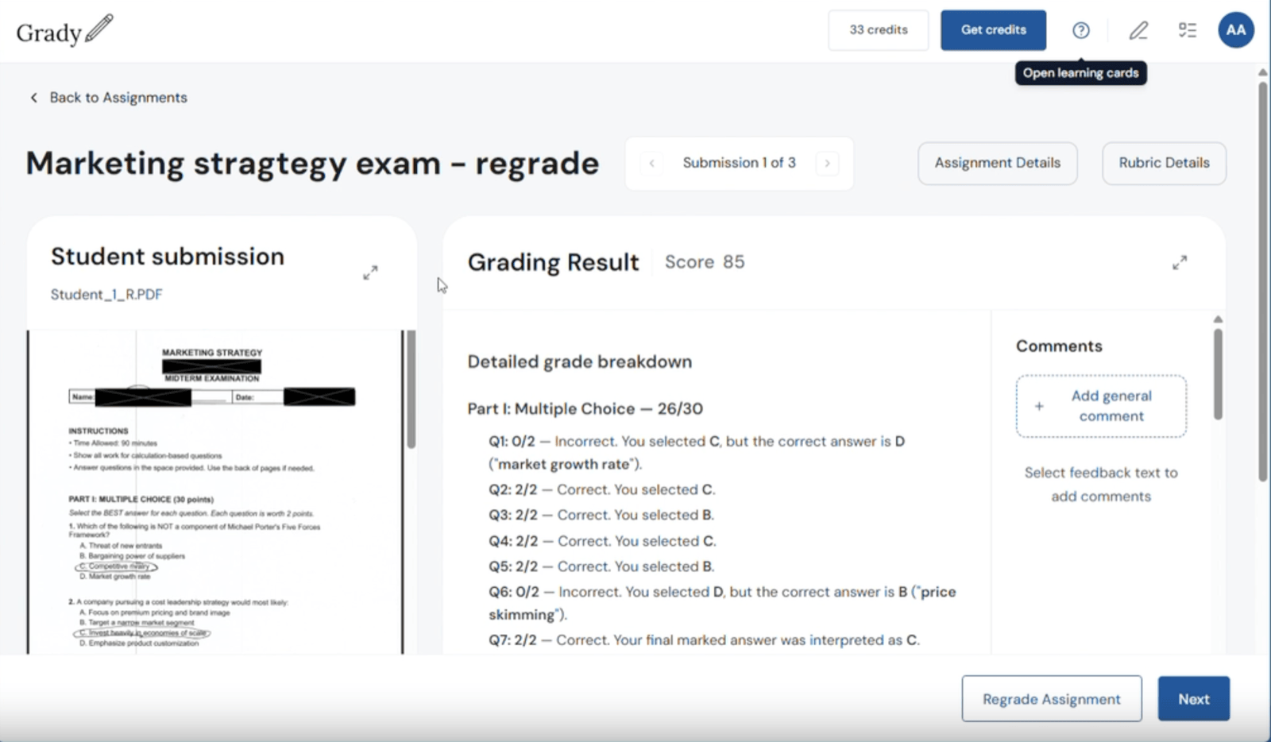Open Rubric Details
This screenshot has height=742, width=1271.
1165,163
